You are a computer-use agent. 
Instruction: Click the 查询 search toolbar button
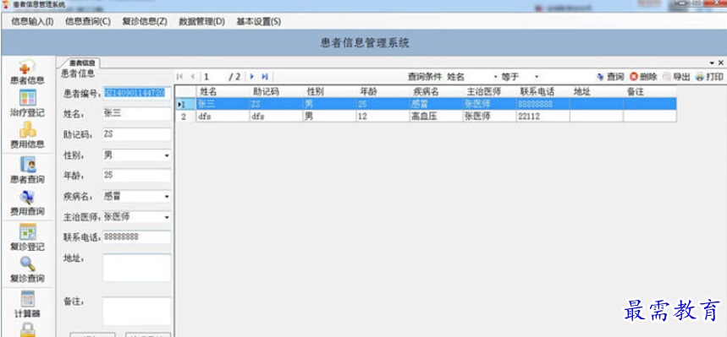point(610,77)
